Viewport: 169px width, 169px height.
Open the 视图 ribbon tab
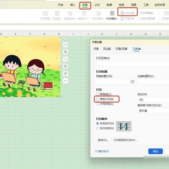pos(134,5)
